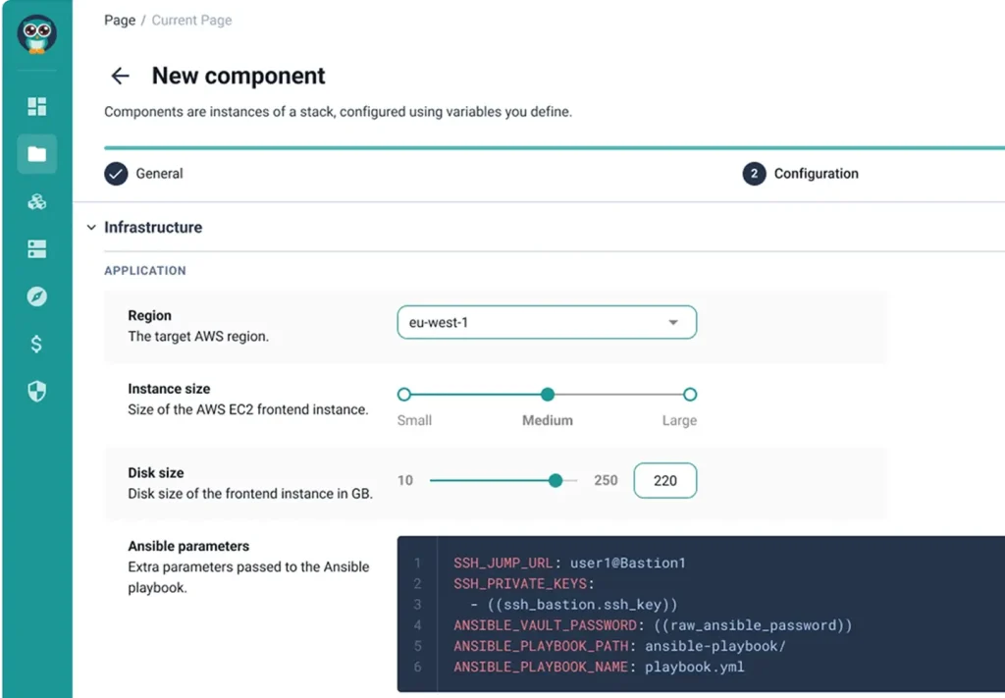
Task: Select Large instance size point
Action: tap(690, 395)
